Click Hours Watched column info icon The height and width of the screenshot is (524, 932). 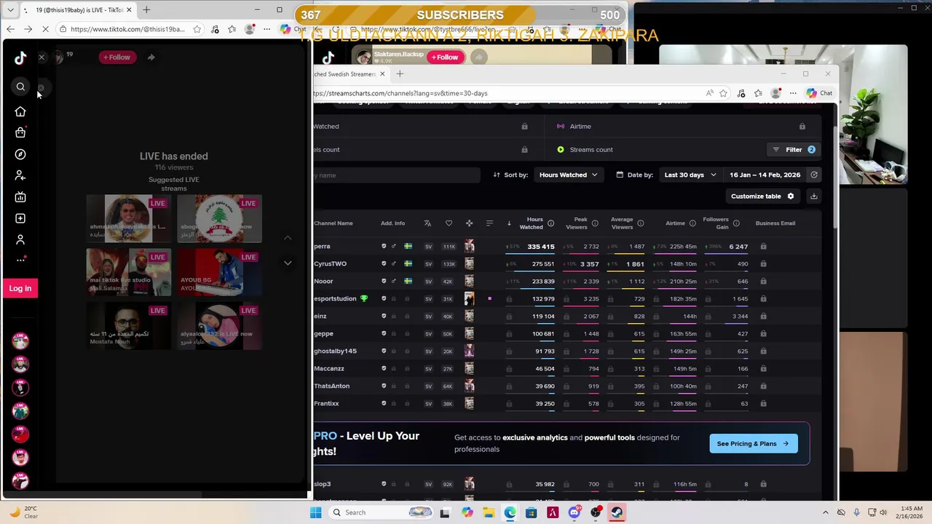point(550,223)
